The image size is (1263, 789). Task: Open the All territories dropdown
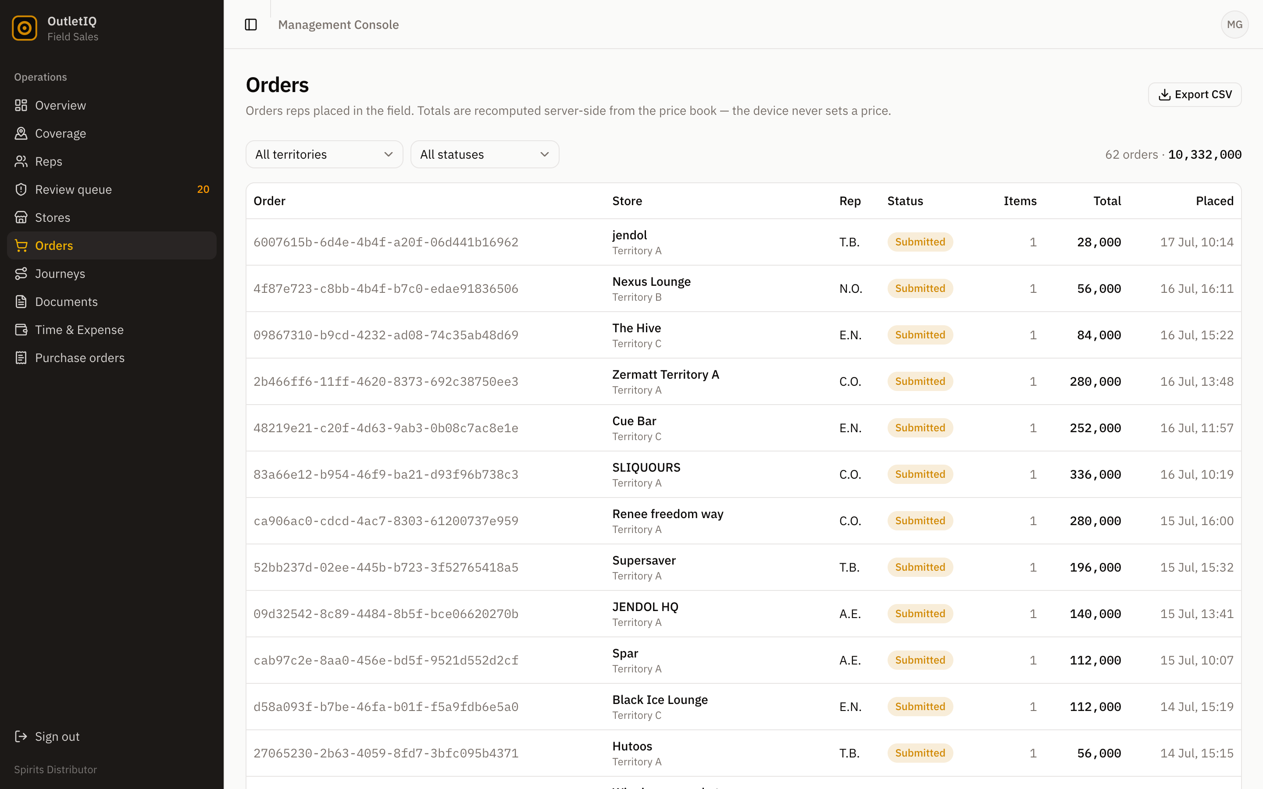point(324,154)
